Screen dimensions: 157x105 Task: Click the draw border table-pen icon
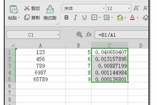pyautogui.click(x=107, y=17)
